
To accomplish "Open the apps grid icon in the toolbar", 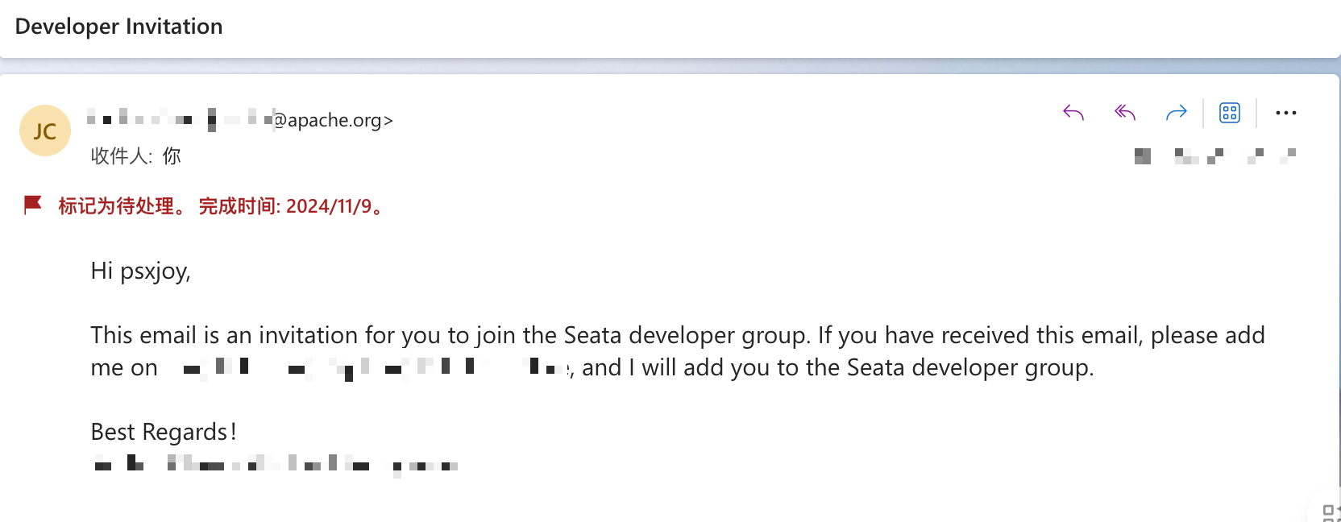I will click(1229, 113).
